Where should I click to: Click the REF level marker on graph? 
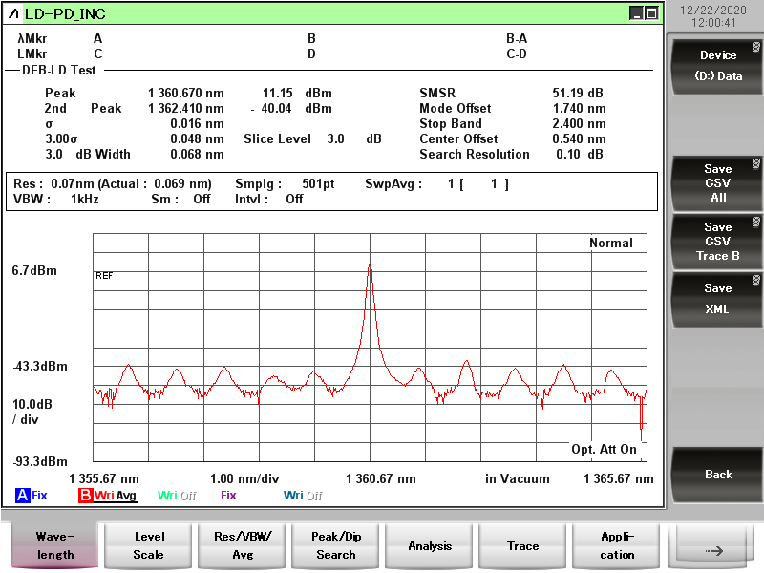pos(103,276)
